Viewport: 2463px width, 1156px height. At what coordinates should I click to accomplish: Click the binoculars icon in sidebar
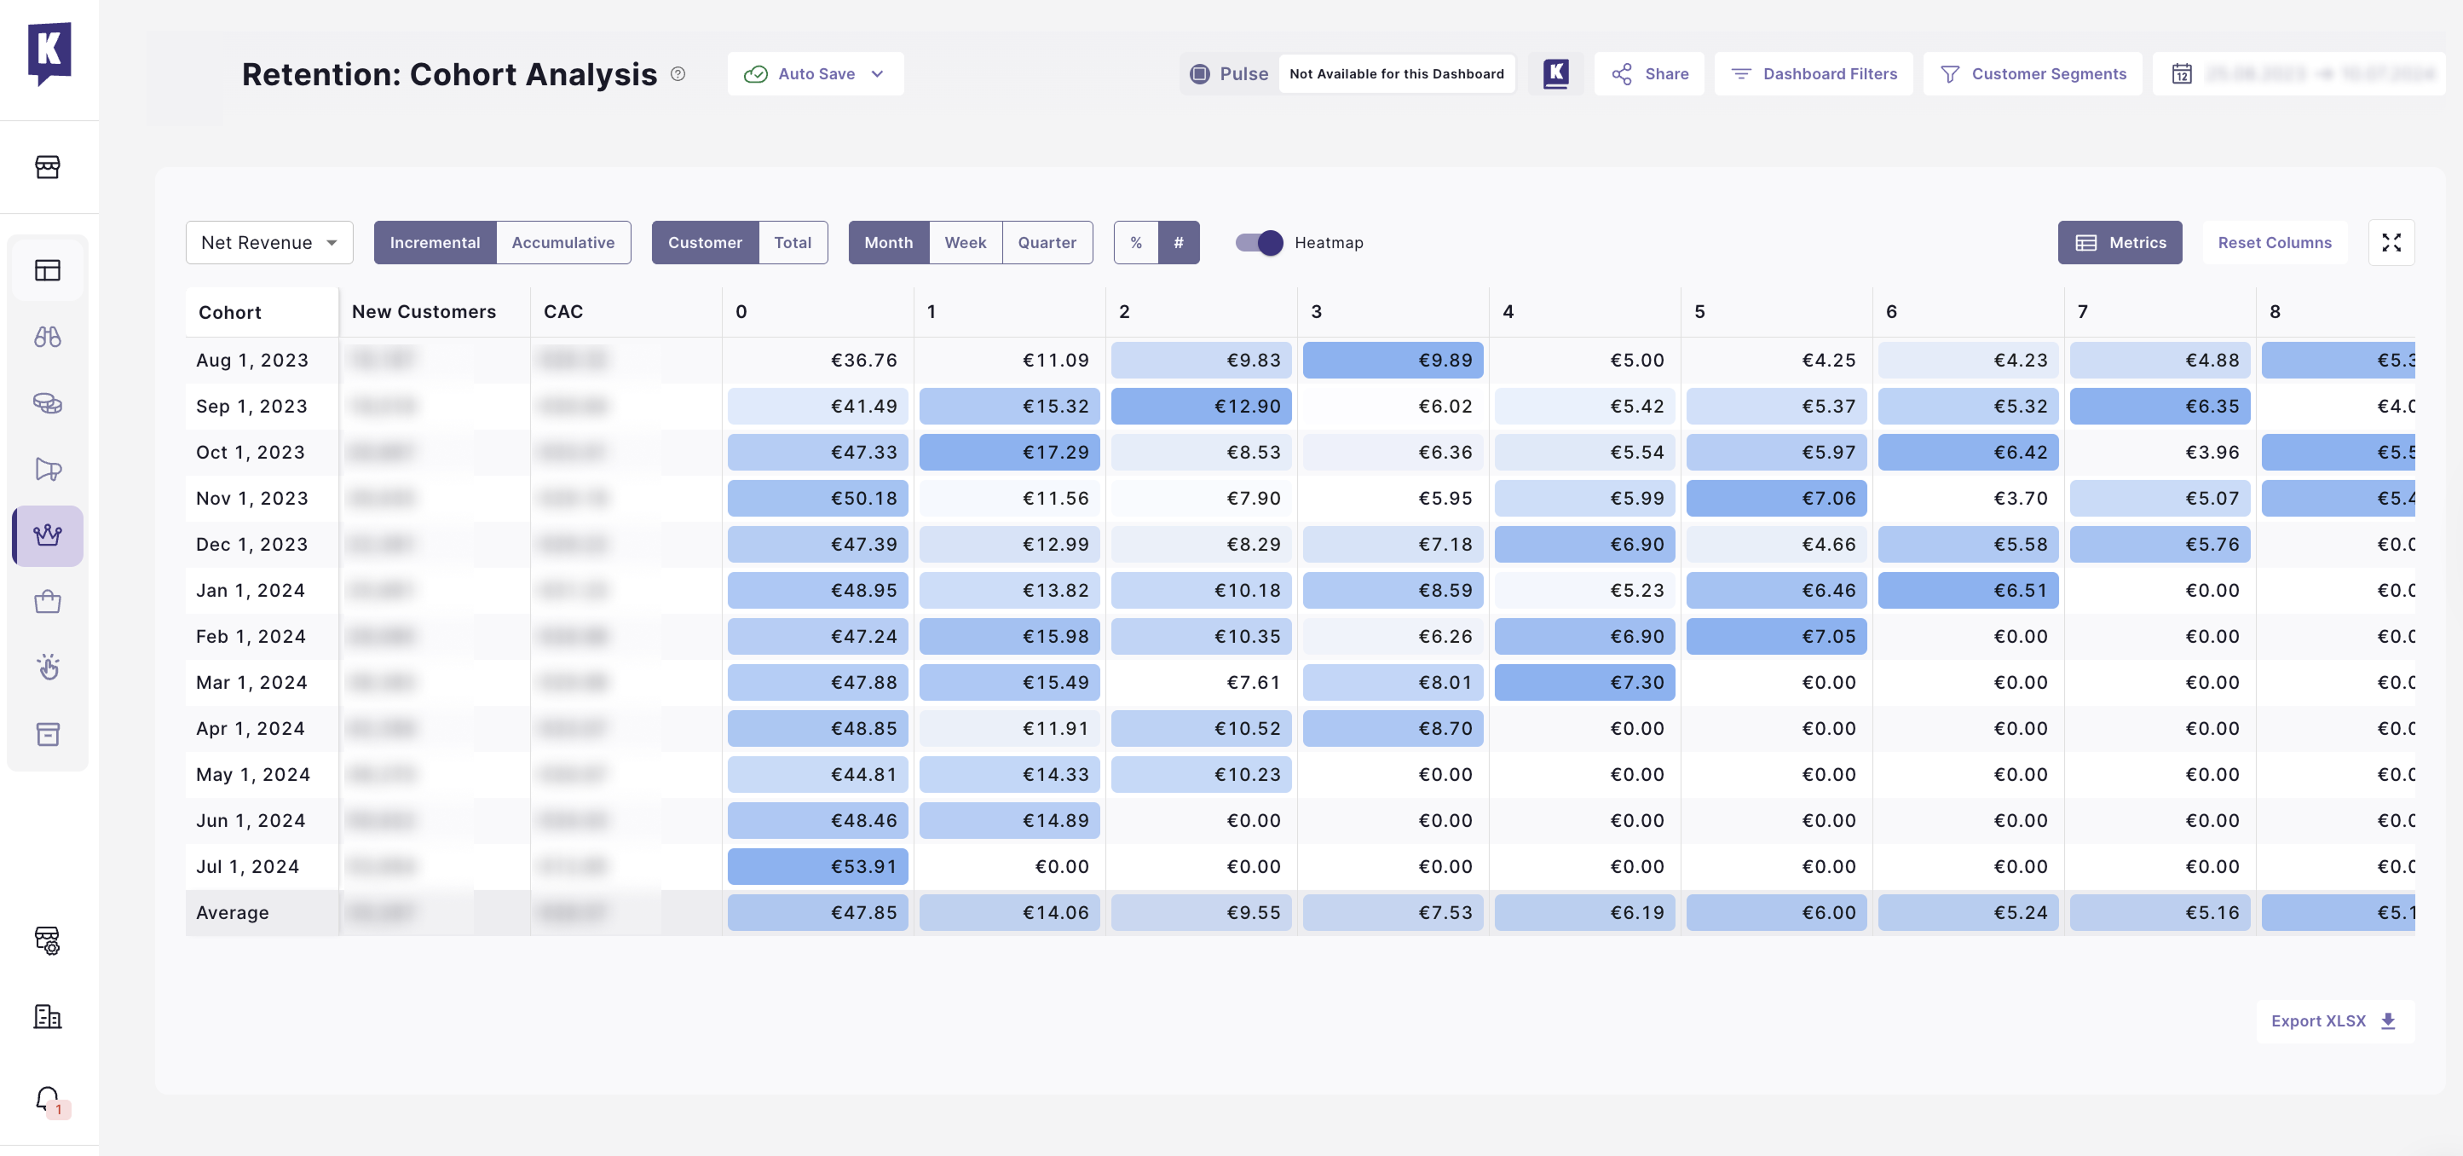48,337
